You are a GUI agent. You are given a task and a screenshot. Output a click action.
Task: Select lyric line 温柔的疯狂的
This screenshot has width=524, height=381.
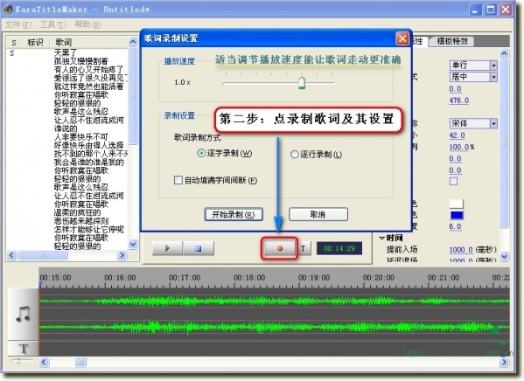[77, 212]
